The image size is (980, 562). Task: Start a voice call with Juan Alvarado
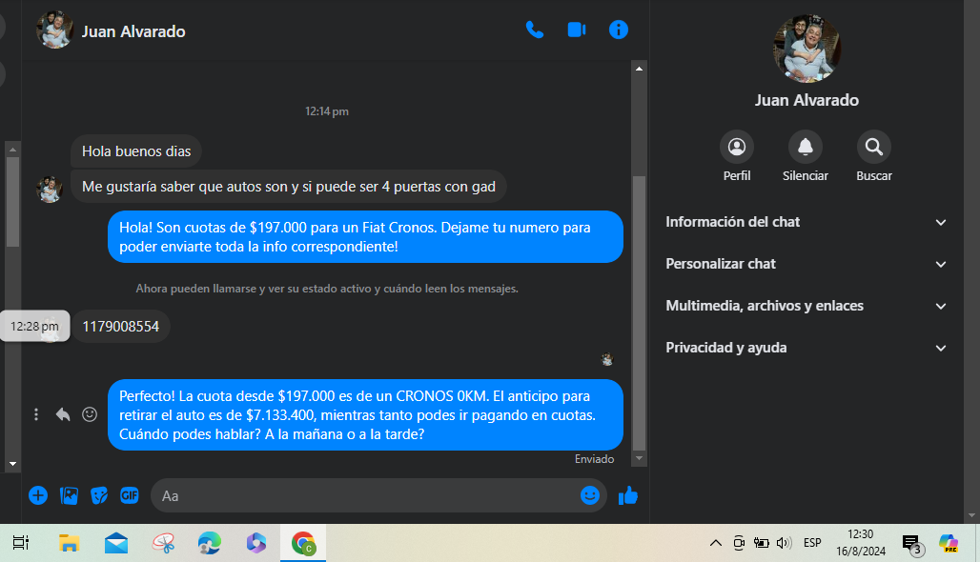coord(535,30)
